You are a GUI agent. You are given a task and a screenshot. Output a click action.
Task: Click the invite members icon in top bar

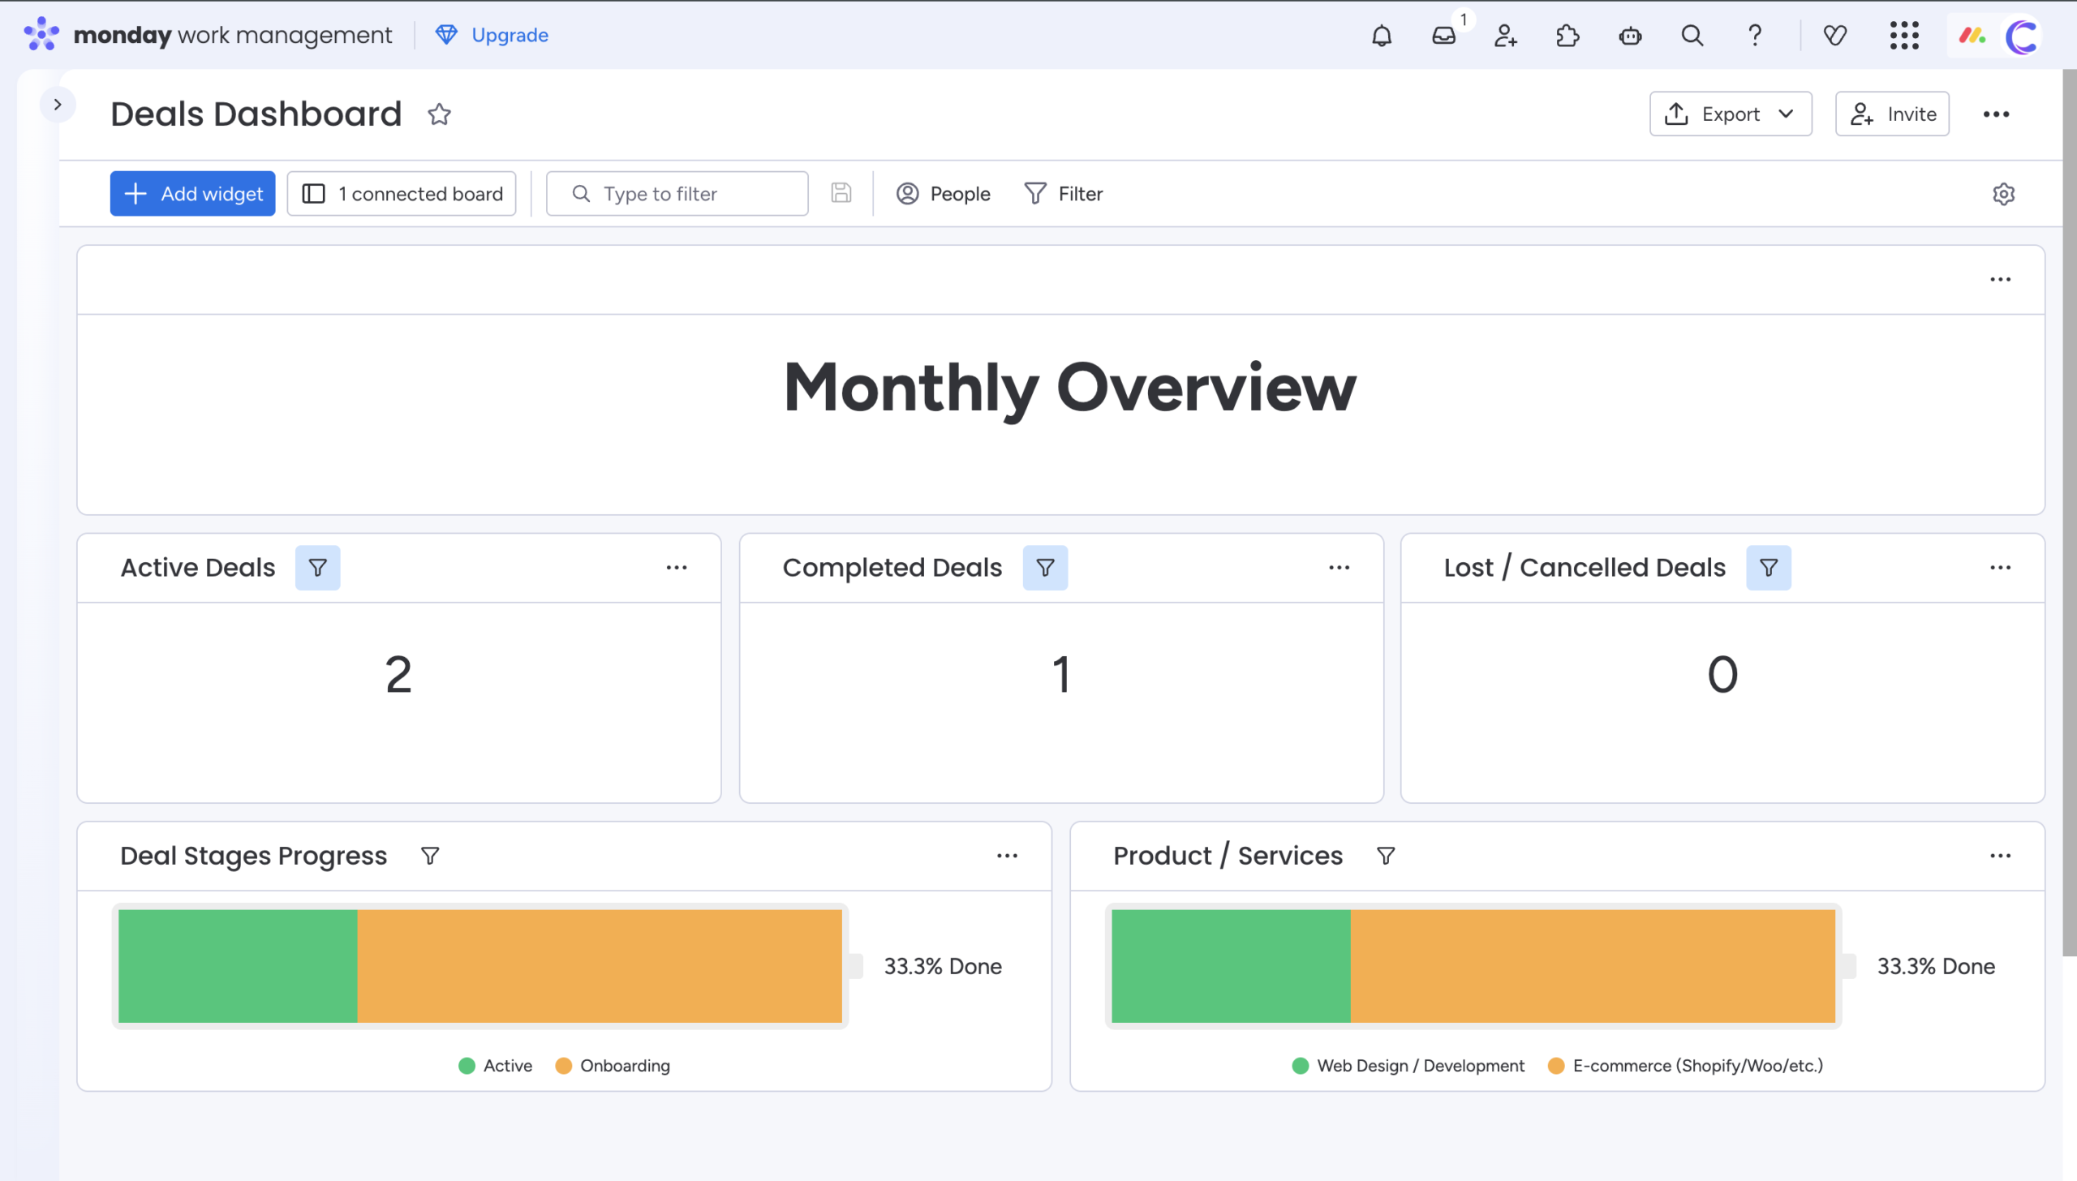coord(1506,36)
